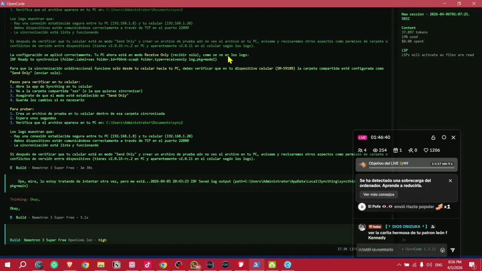This screenshot has height=271, width=482.
Task: Close the LIVE overlay panel
Action: [453, 137]
